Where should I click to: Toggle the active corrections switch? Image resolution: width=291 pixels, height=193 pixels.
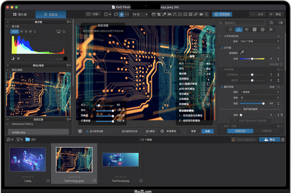280,23
